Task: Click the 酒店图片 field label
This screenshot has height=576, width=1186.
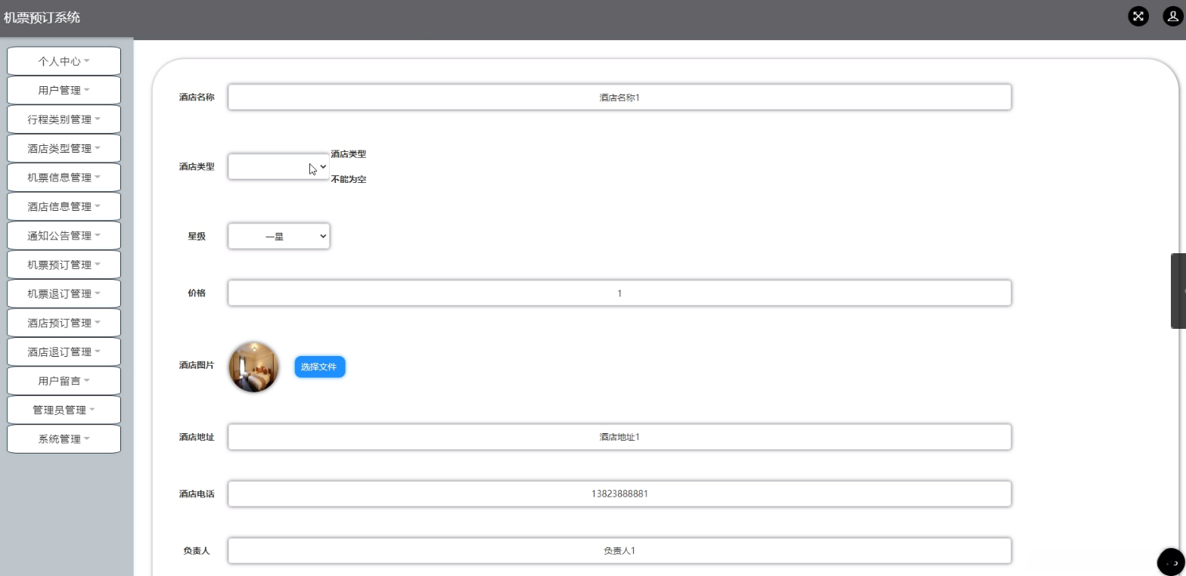Action: [197, 365]
